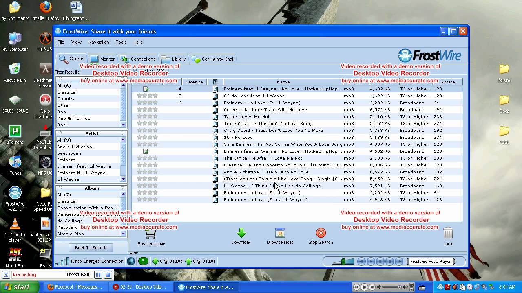Click the Back To Search button

click(91, 248)
